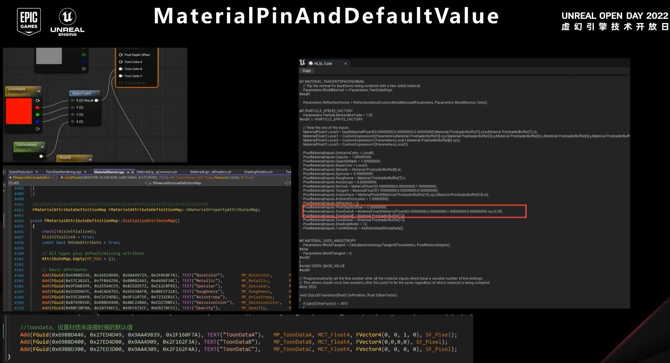Click the Toon Data A input pin

(121, 62)
